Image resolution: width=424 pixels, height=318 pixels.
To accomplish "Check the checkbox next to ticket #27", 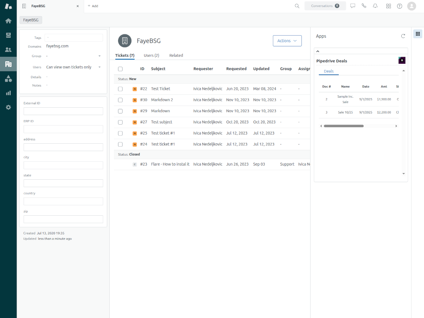I will click(120, 122).
